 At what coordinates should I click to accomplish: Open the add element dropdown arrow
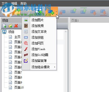coord(56,12)
